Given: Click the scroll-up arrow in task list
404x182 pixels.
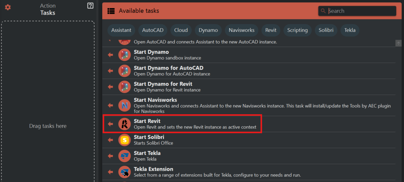Looking at the screenshot, I should coord(398,43).
